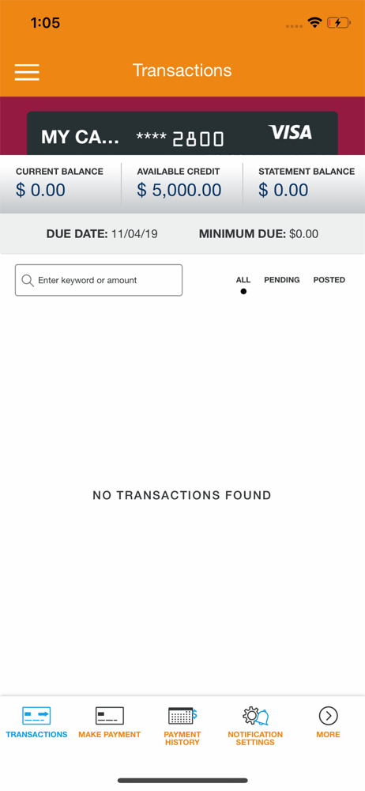Check the battery status icon
The height and width of the screenshot is (791, 365).
click(x=338, y=23)
